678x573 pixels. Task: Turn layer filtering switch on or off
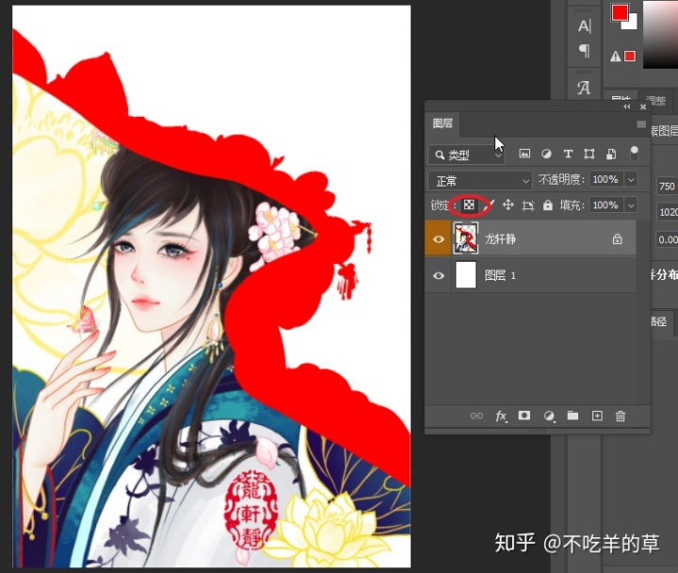(x=634, y=154)
